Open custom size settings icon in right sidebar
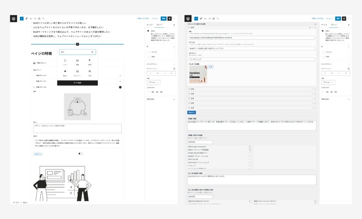The width and height of the screenshot is (362, 219). pos(349,69)
